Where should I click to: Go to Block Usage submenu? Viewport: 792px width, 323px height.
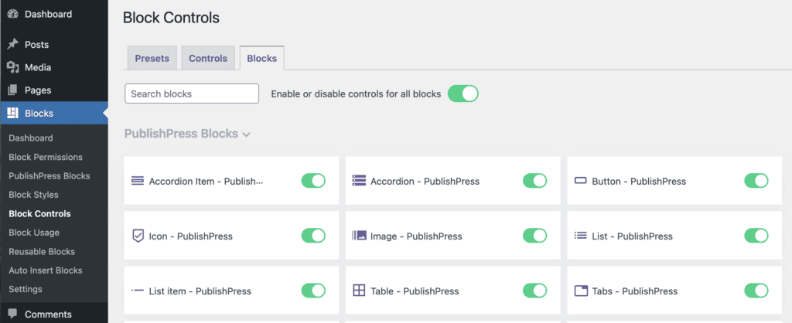click(34, 232)
